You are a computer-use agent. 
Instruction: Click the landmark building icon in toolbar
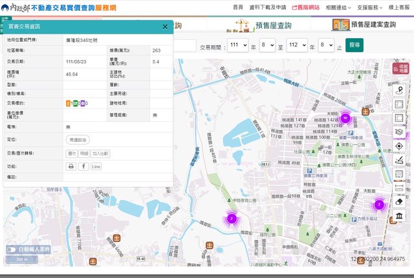[x=399, y=215]
